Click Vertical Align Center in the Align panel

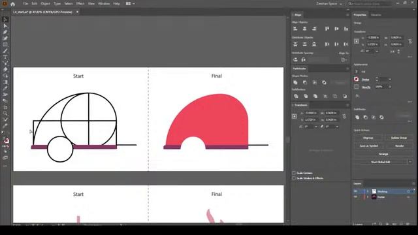(337, 29)
